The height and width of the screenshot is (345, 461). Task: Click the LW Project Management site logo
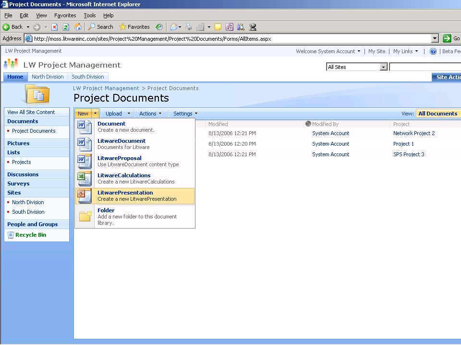(x=11, y=64)
